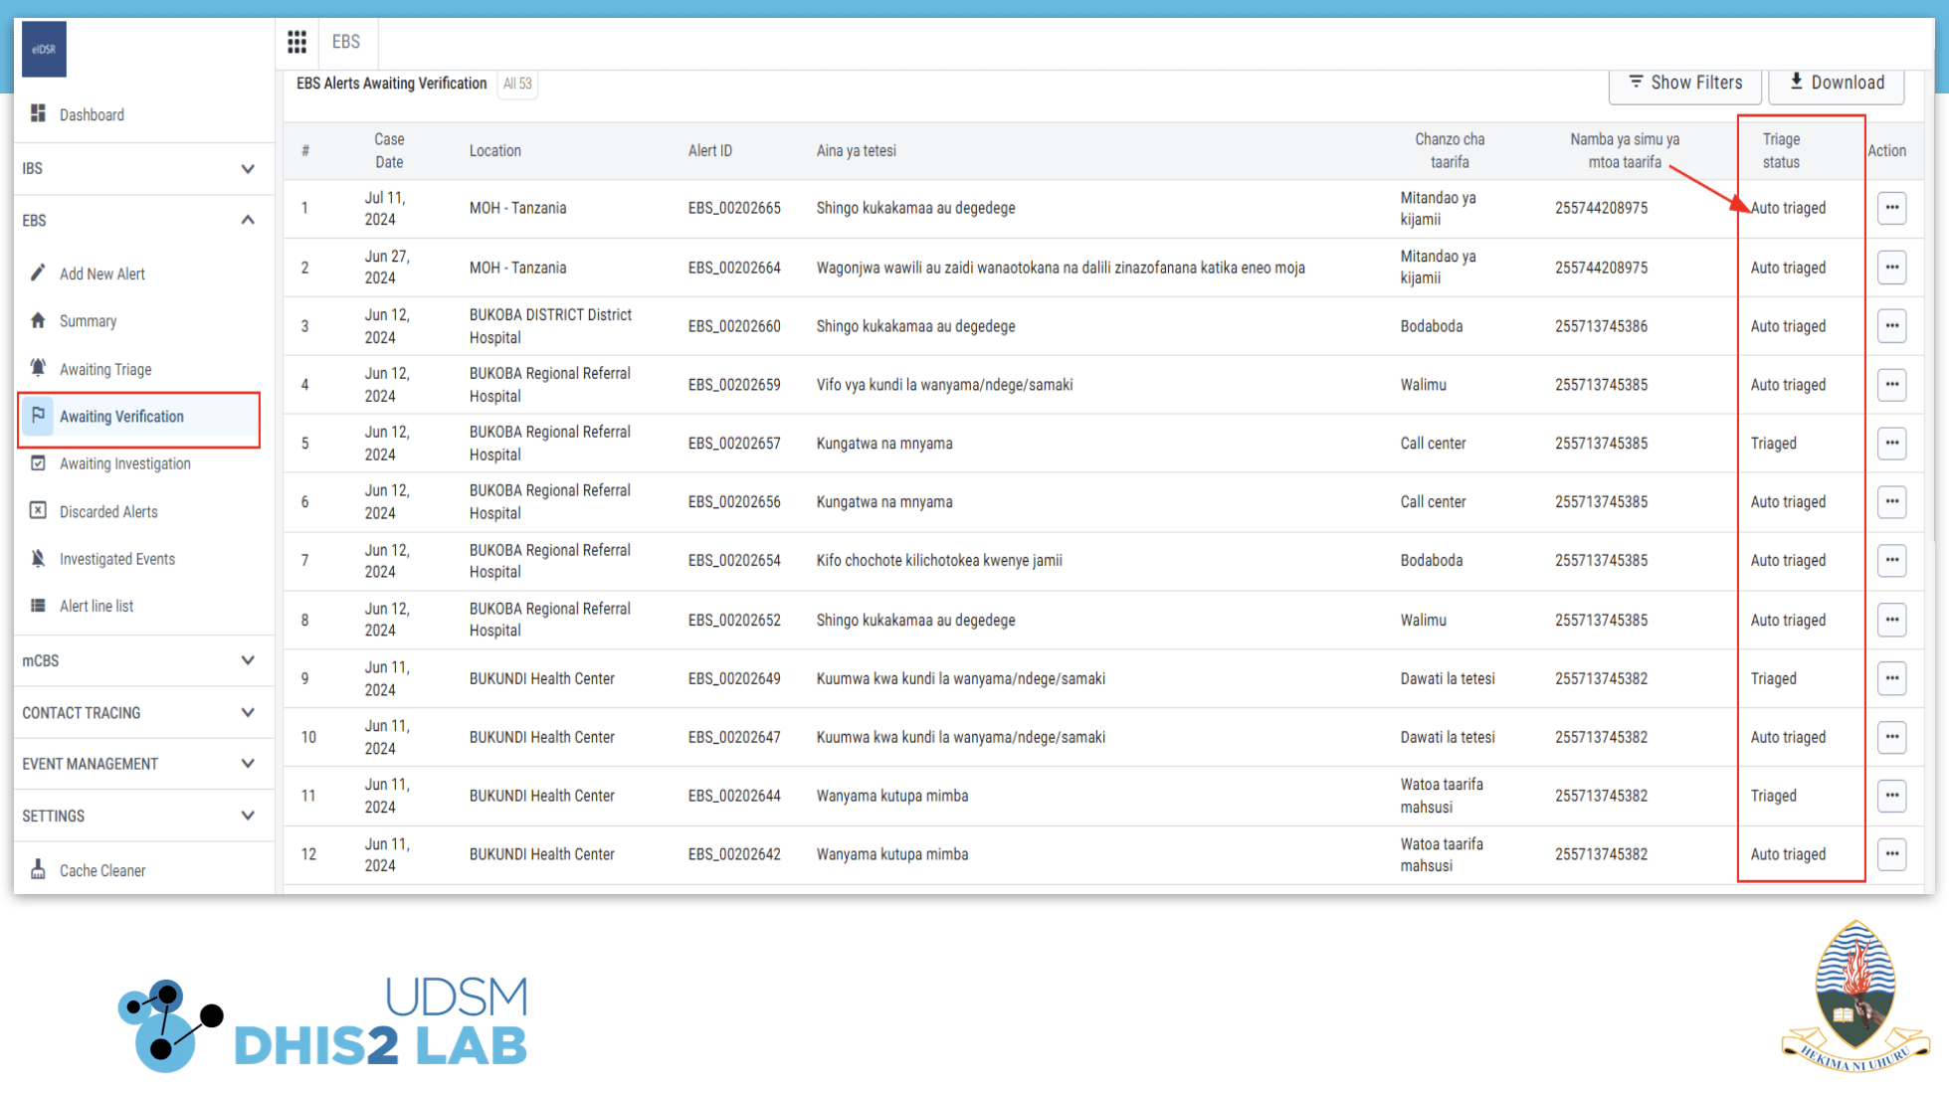This screenshot has height=1094, width=1949.
Task: Open the apps grid menu icon
Action: tap(296, 42)
